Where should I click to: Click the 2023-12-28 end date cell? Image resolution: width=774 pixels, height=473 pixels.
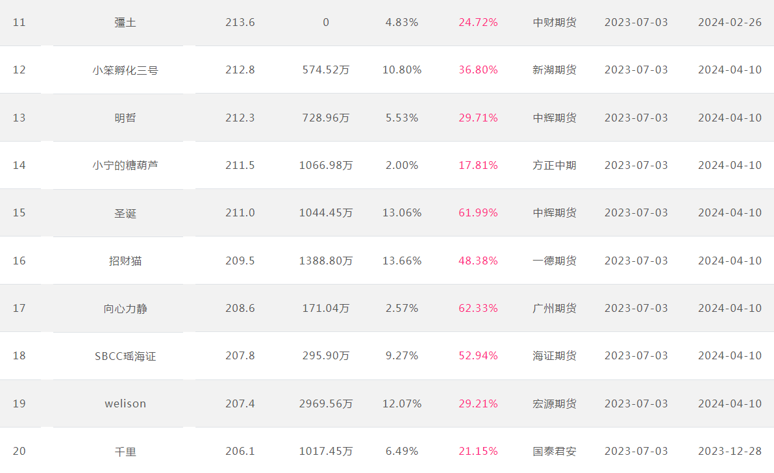730,451
